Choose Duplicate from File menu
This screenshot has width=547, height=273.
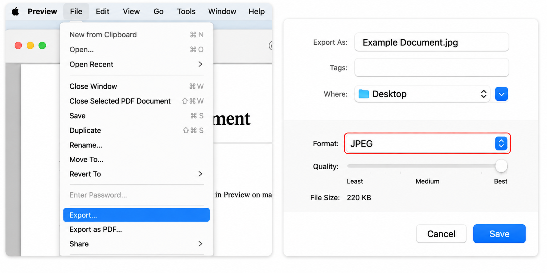coord(136,130)
